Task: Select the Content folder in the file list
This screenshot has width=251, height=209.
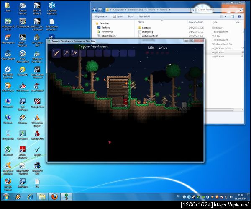Action: pos(144,28)
